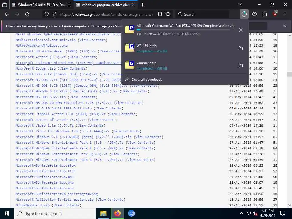Open the uBlock extension icon with badge 5

(275, 14)
